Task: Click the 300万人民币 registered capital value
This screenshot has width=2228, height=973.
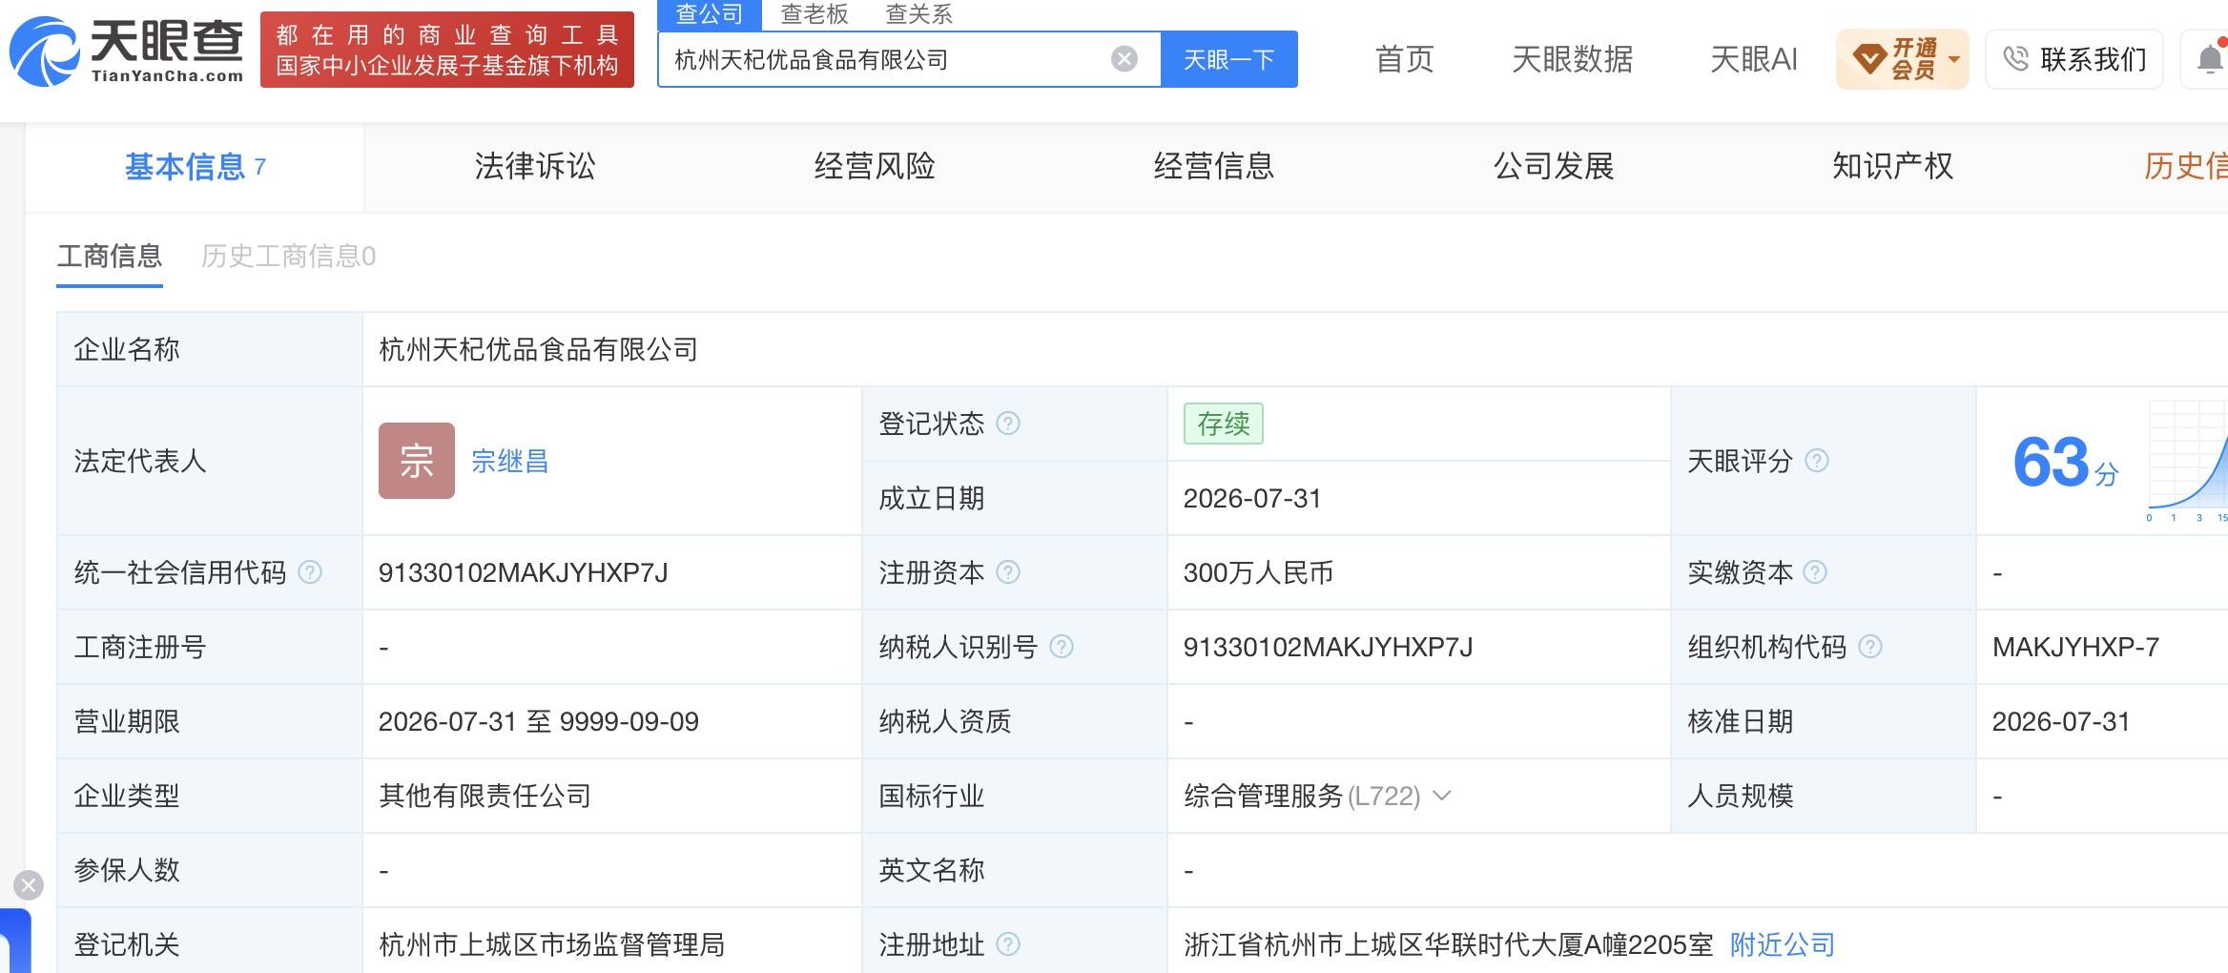Action: point(1258,572)
